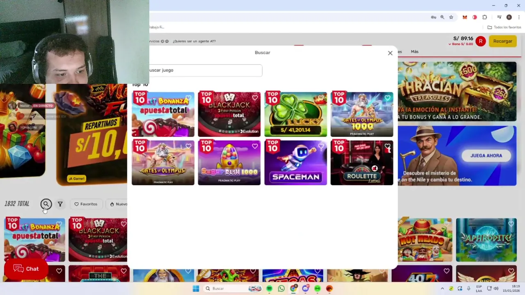Favorite the Aphrodite game tile
Screen dimensions: 525x295
pos(511,224)
